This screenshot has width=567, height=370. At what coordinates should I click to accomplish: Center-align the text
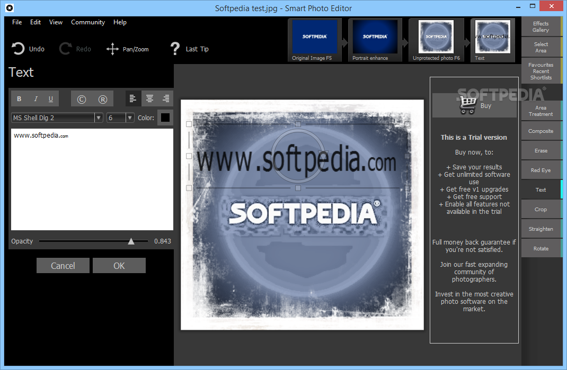149,98
